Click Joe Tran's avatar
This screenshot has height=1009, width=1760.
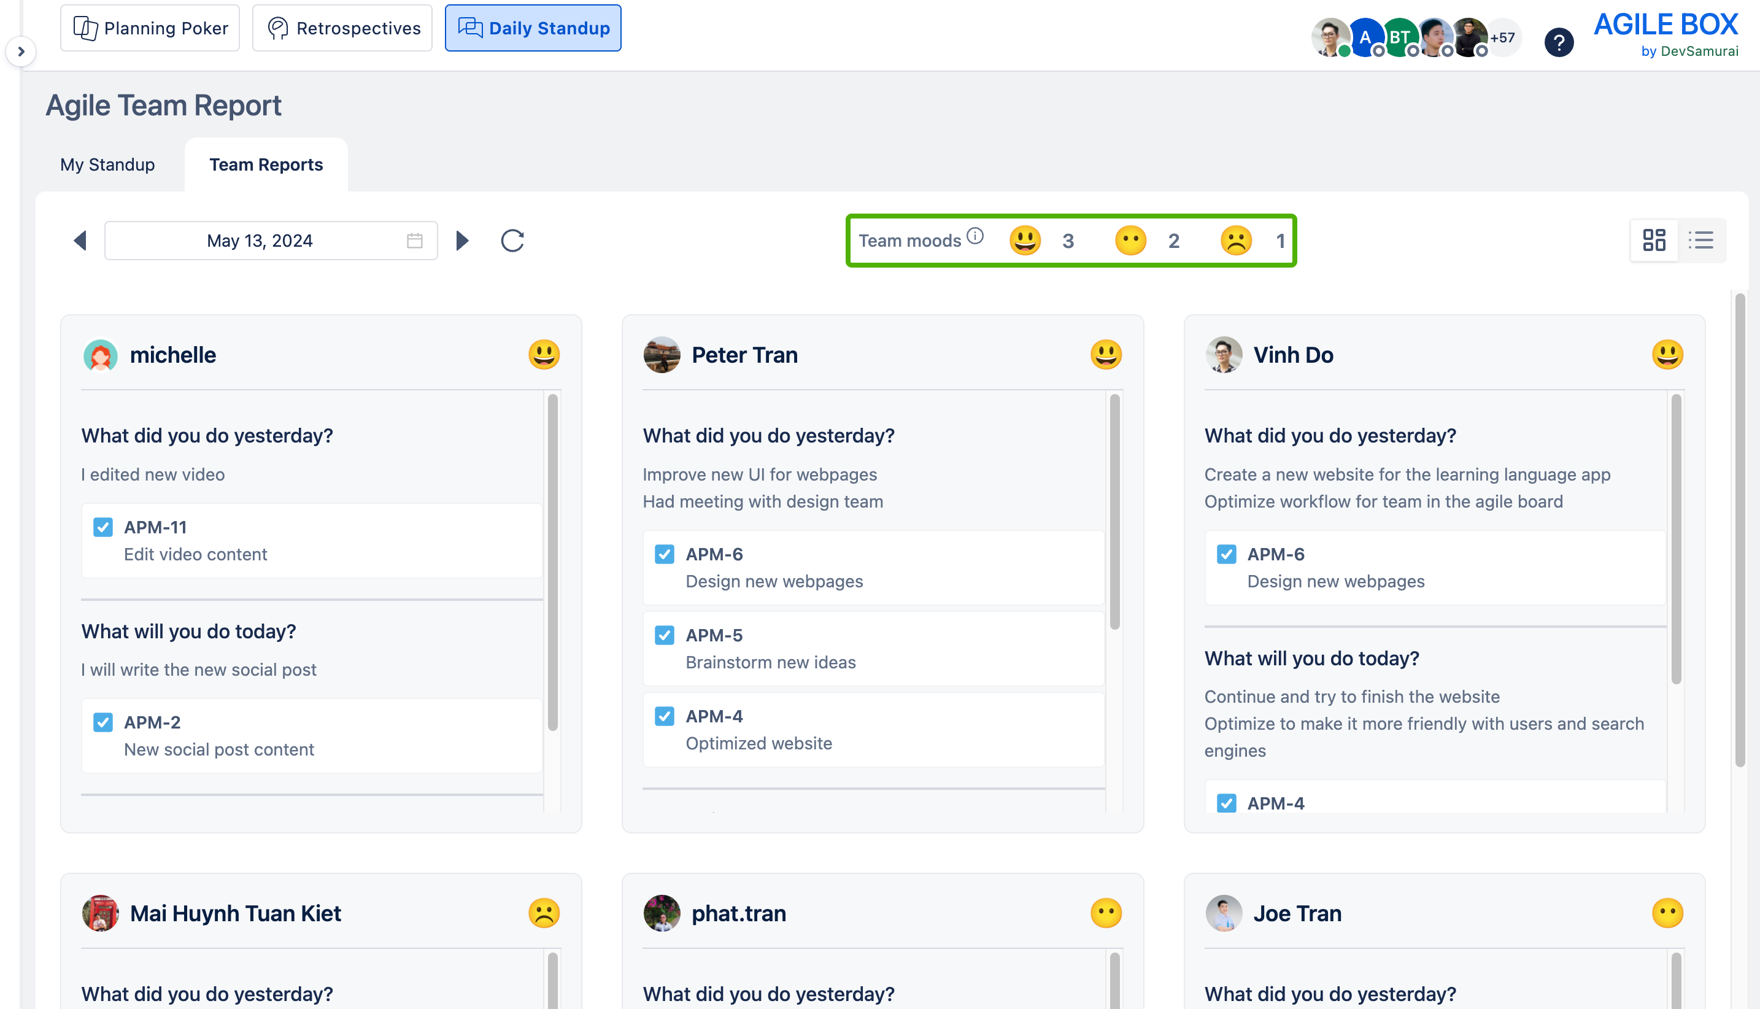(1224, 913)
